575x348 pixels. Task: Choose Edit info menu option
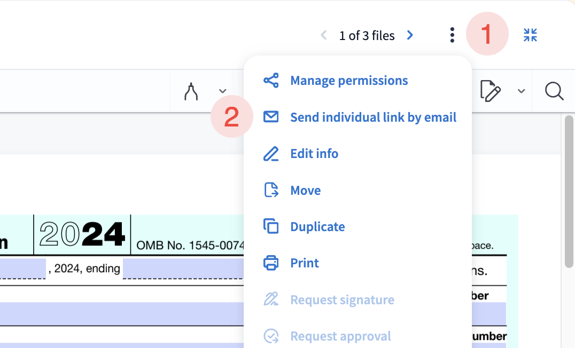coord(314,154)
